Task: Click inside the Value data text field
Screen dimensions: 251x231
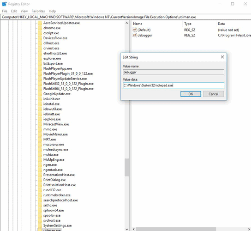Action: (173, 85)
